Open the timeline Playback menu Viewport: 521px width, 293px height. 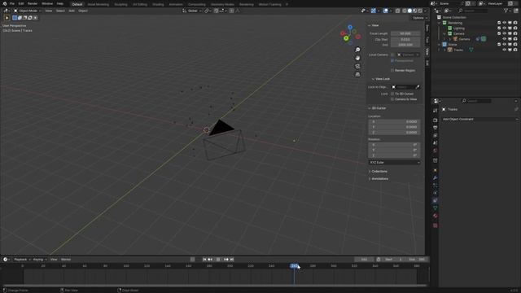[21, 260]
